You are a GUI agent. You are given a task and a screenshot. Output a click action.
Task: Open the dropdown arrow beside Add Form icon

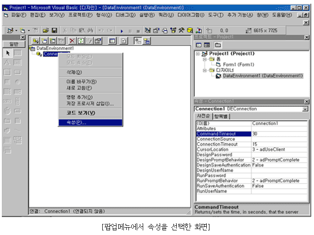[x=29, y=31]
